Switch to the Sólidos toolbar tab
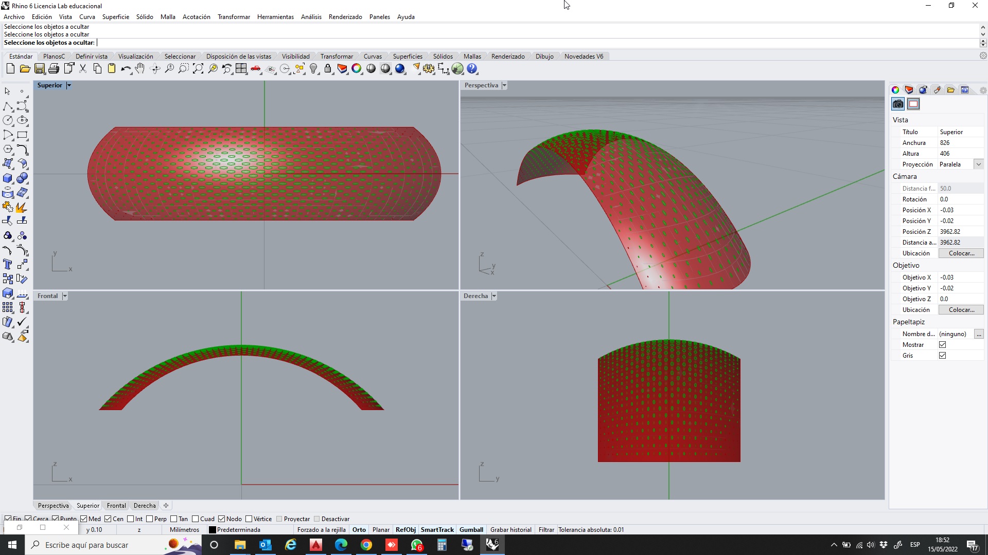 point(443,57)
